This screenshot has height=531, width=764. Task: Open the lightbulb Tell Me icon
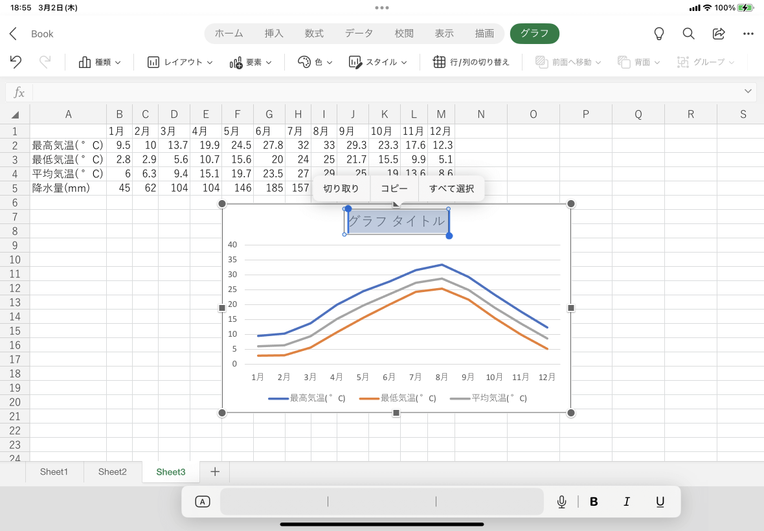(658, 34)
